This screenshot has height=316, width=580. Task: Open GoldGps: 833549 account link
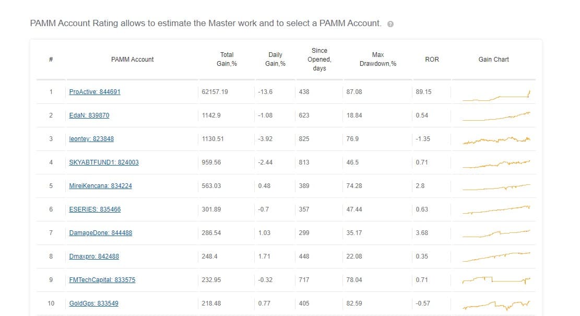click(x=93, y=303)
